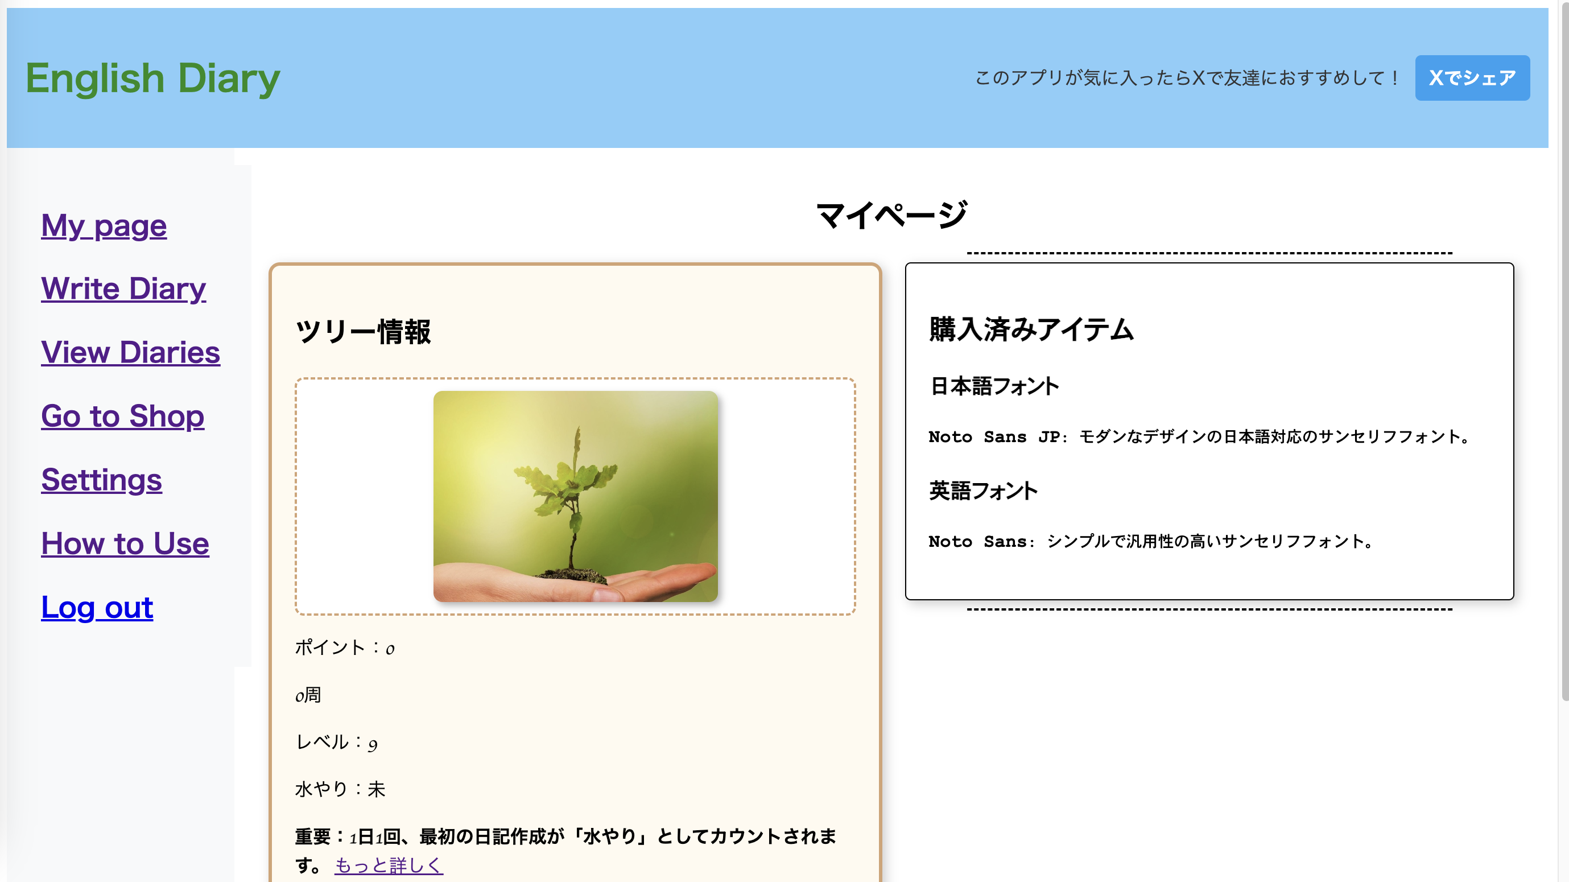The width and height of the screenshot is (1569, 882).
Task: Click the Noto Sans JP item description
Action: [1200, 437]
